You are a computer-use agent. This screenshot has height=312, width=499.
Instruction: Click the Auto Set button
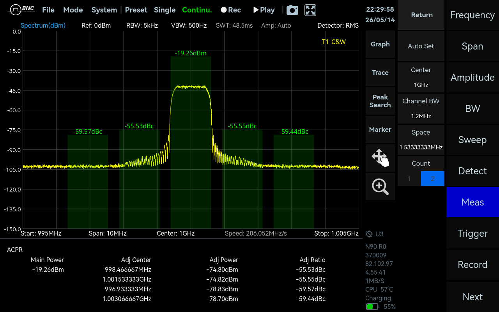[x=421, y=46]
